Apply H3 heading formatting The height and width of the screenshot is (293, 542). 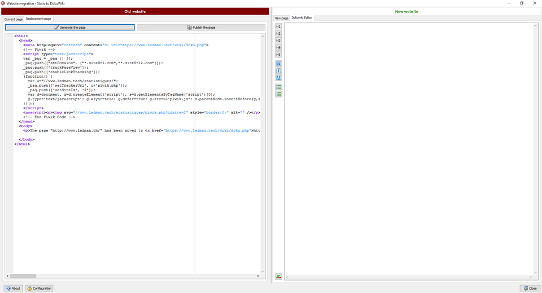[x=278, y=41]
